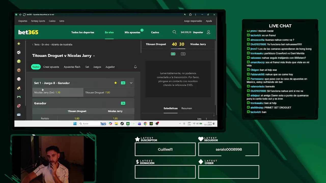Switch to the Apuestas flash tab

point(72,67)
